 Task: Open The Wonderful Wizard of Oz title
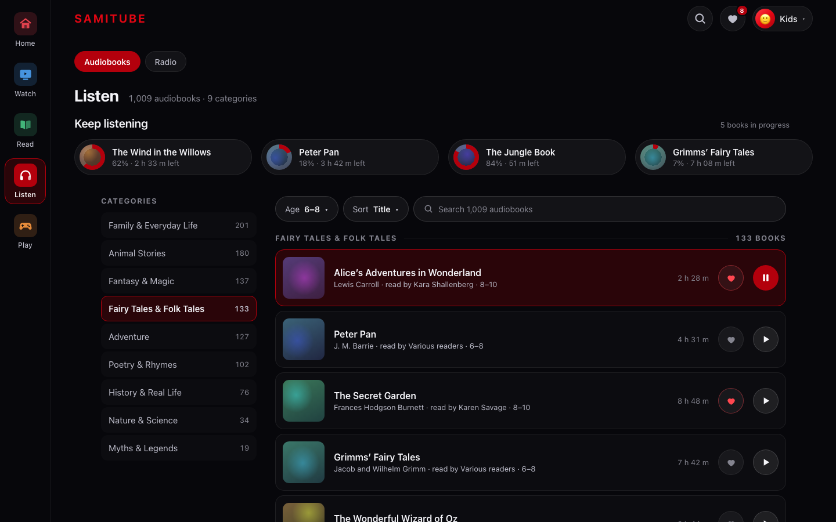[395, 517]
